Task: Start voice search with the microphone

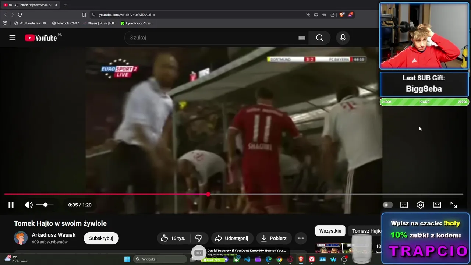Action: 343,38
